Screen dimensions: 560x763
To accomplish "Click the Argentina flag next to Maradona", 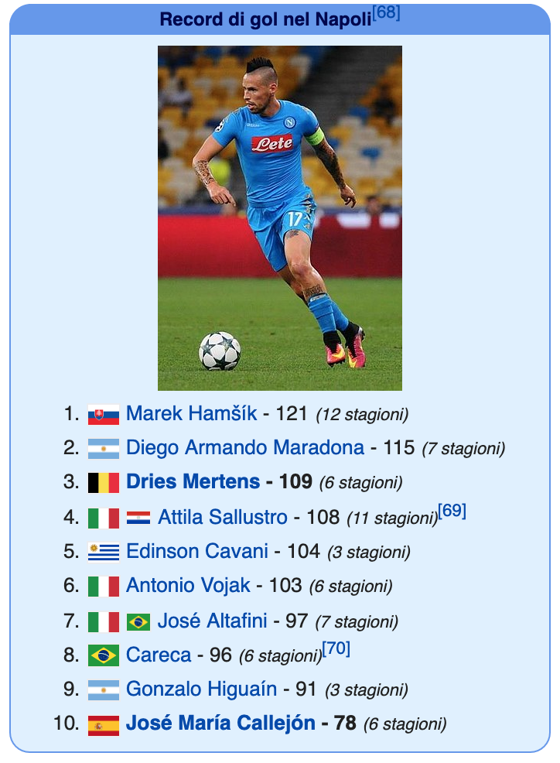I will point(103,449).
